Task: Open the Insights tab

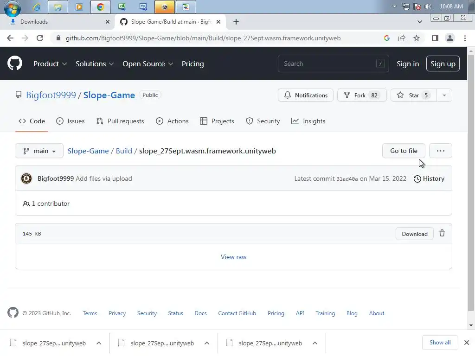Action: point(308,121)
